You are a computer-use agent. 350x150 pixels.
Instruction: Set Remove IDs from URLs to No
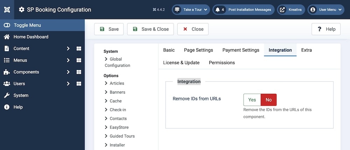(x=268, y=100)
